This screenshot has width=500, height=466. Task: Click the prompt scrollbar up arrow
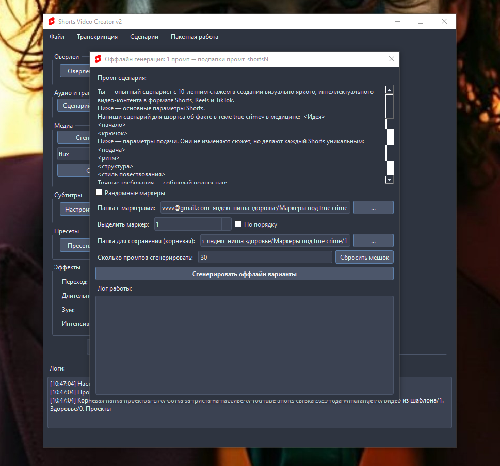(390, 90)
